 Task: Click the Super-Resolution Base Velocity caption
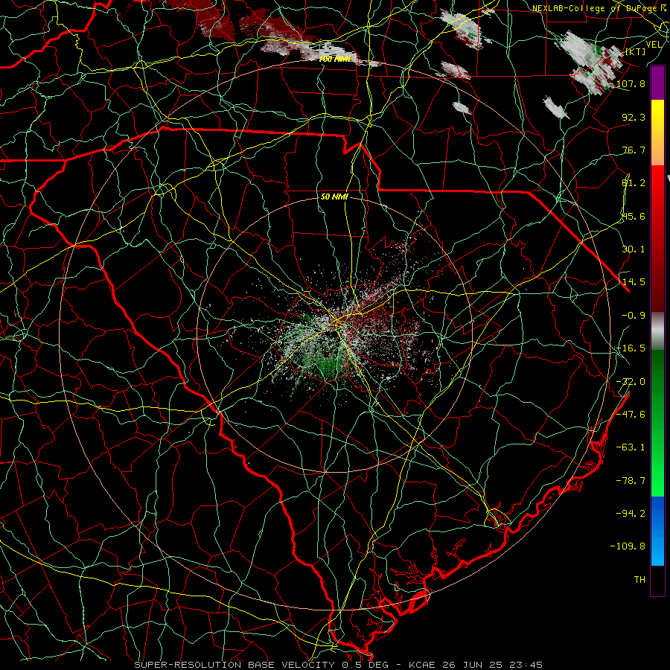[339, 665]
